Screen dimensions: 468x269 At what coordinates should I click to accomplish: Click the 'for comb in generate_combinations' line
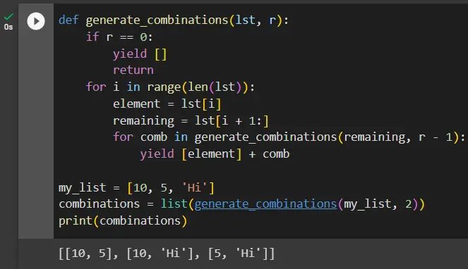[289, 137]
